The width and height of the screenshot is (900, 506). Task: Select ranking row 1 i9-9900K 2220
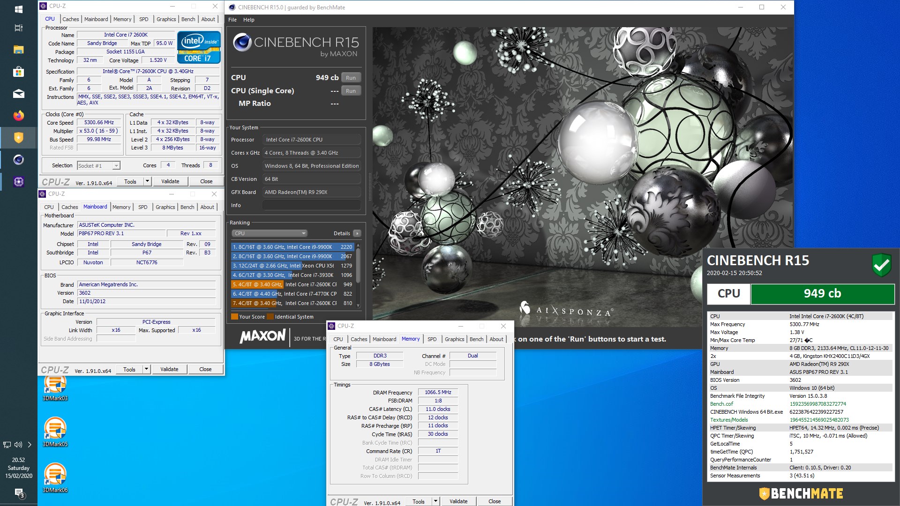click(292, 247)
